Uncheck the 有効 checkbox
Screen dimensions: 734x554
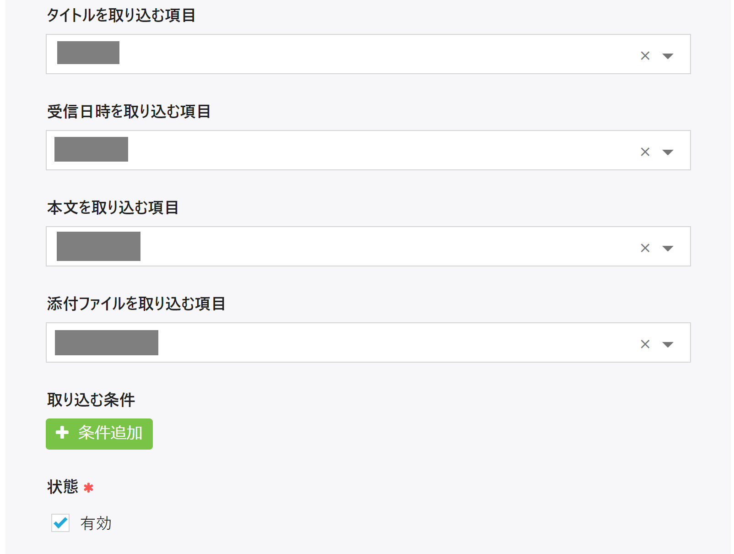[x=60, y=523]
